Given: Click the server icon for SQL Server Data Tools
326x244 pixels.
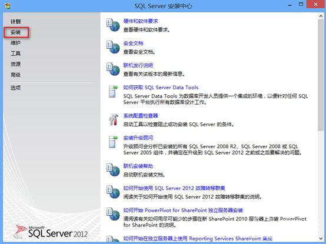Looking at the screenshot, I should [113, 91].
